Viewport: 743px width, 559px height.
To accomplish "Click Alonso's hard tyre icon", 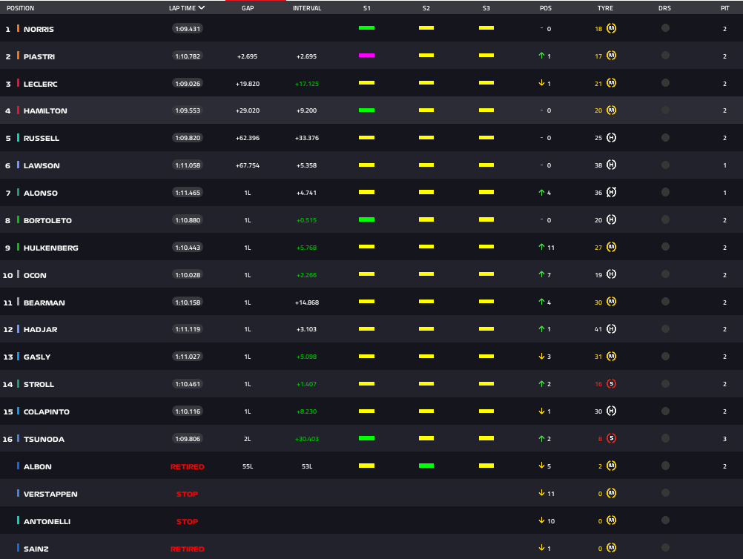I will coord(611,193).
